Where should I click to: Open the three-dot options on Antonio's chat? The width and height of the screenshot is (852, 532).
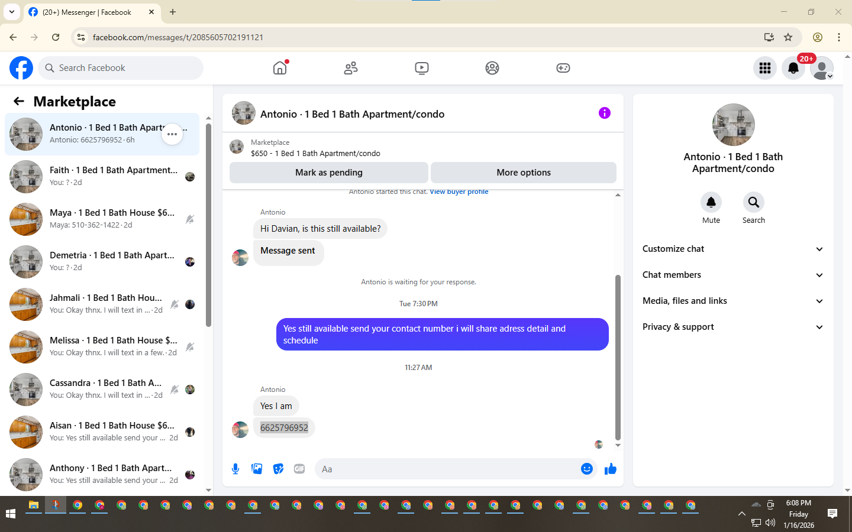coord(172,134)
